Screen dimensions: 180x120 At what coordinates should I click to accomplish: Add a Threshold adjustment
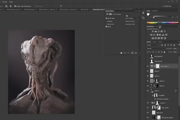[x=159, y=38]
